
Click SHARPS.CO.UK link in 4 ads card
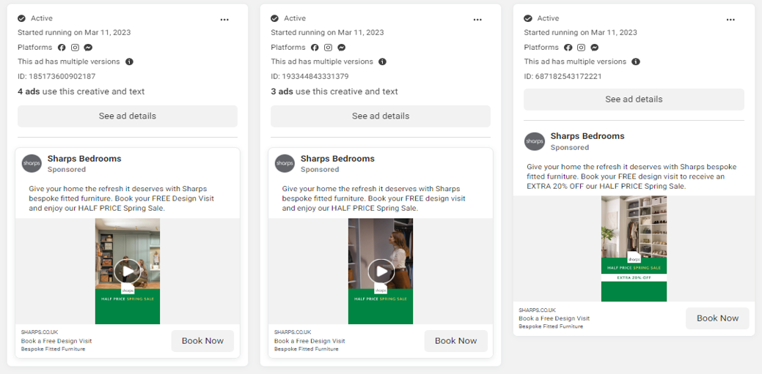click(40, 332)
